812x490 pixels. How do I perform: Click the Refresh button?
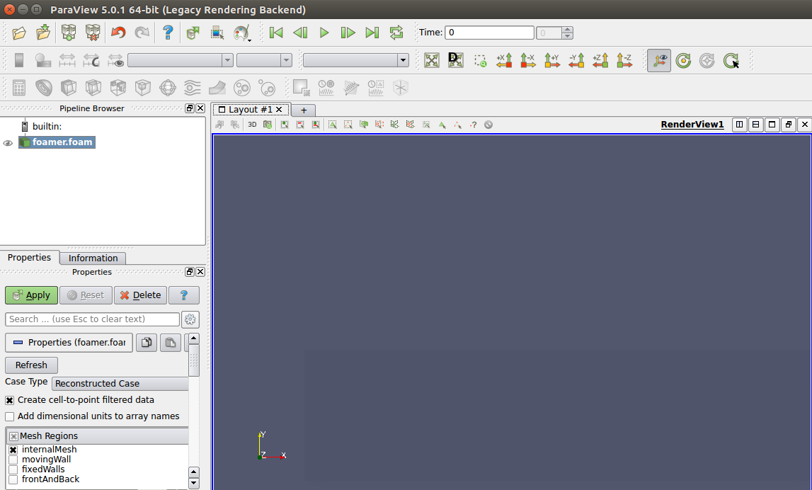pyautogui.click(x=31, y=365)
